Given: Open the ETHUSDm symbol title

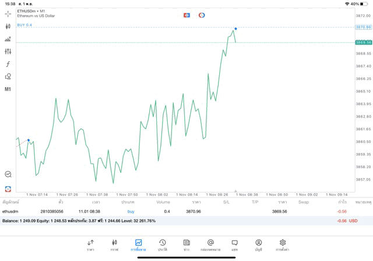Looking at the screenshot, I should pyautogui.click(x=31, y=11).
